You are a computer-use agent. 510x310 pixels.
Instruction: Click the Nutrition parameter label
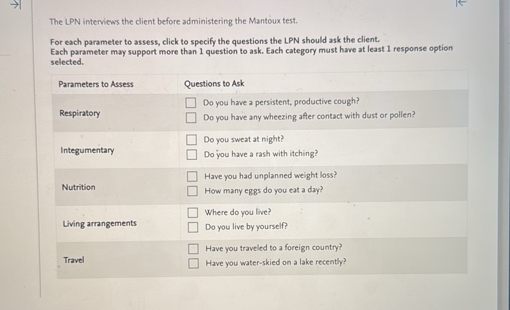pyautogui.click(x=78, y=187)
